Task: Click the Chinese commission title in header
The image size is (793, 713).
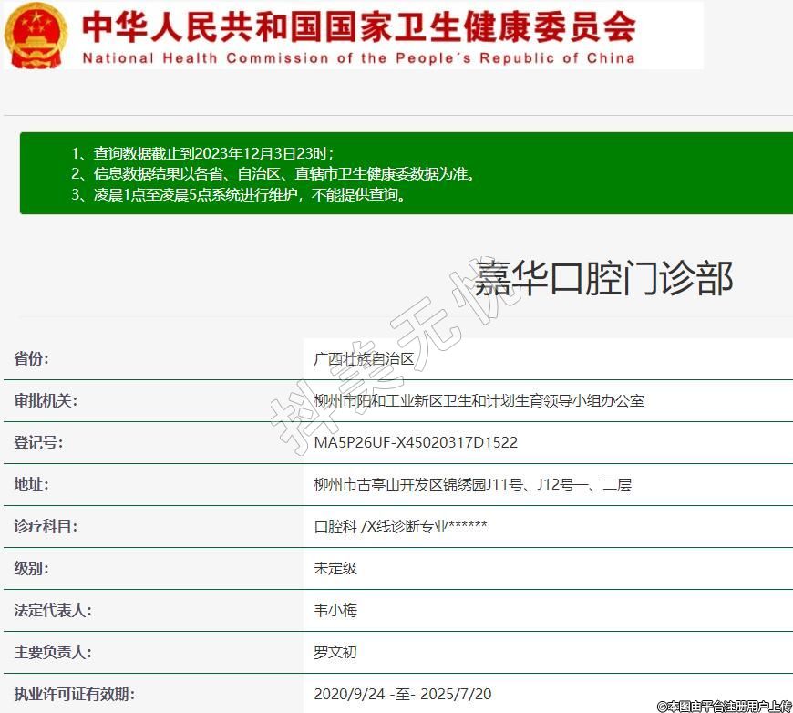Action: click(x=358, y=26)
